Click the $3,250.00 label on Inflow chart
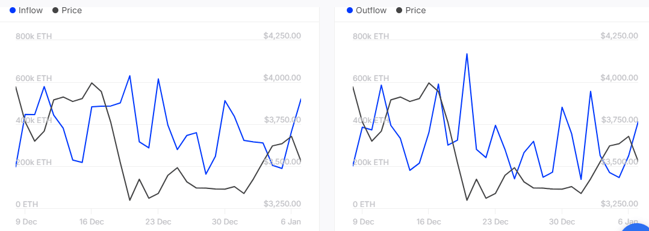649x231 pixels. pyautogui.click(x=282, y=204)
